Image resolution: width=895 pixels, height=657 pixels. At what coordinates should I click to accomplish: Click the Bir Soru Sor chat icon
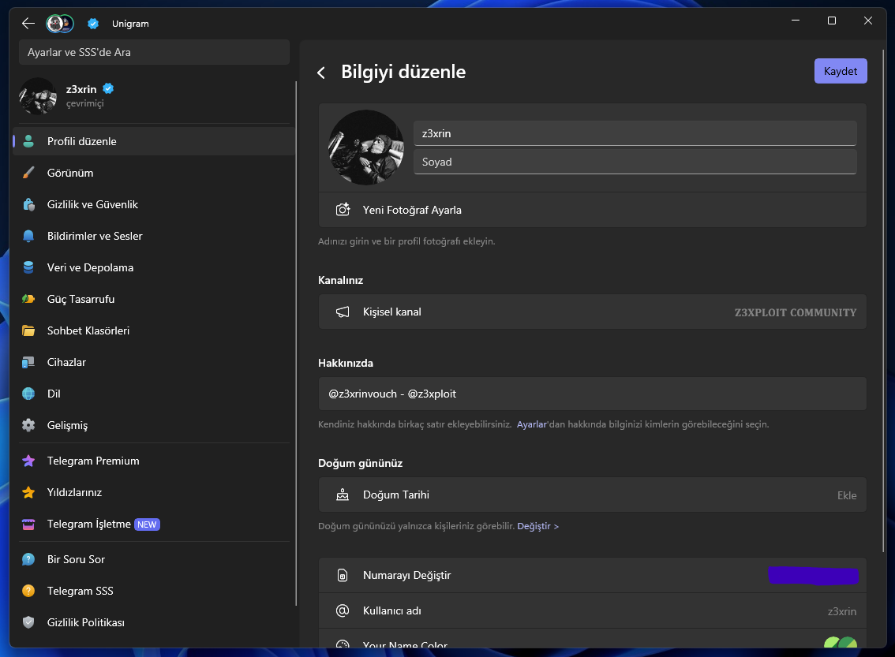point(28,559)
